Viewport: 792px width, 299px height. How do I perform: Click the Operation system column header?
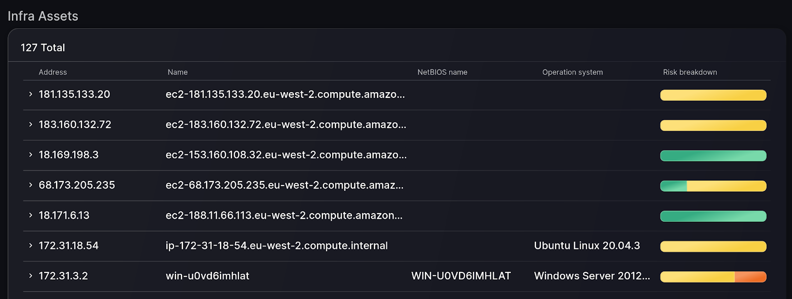tap(573, 72)
